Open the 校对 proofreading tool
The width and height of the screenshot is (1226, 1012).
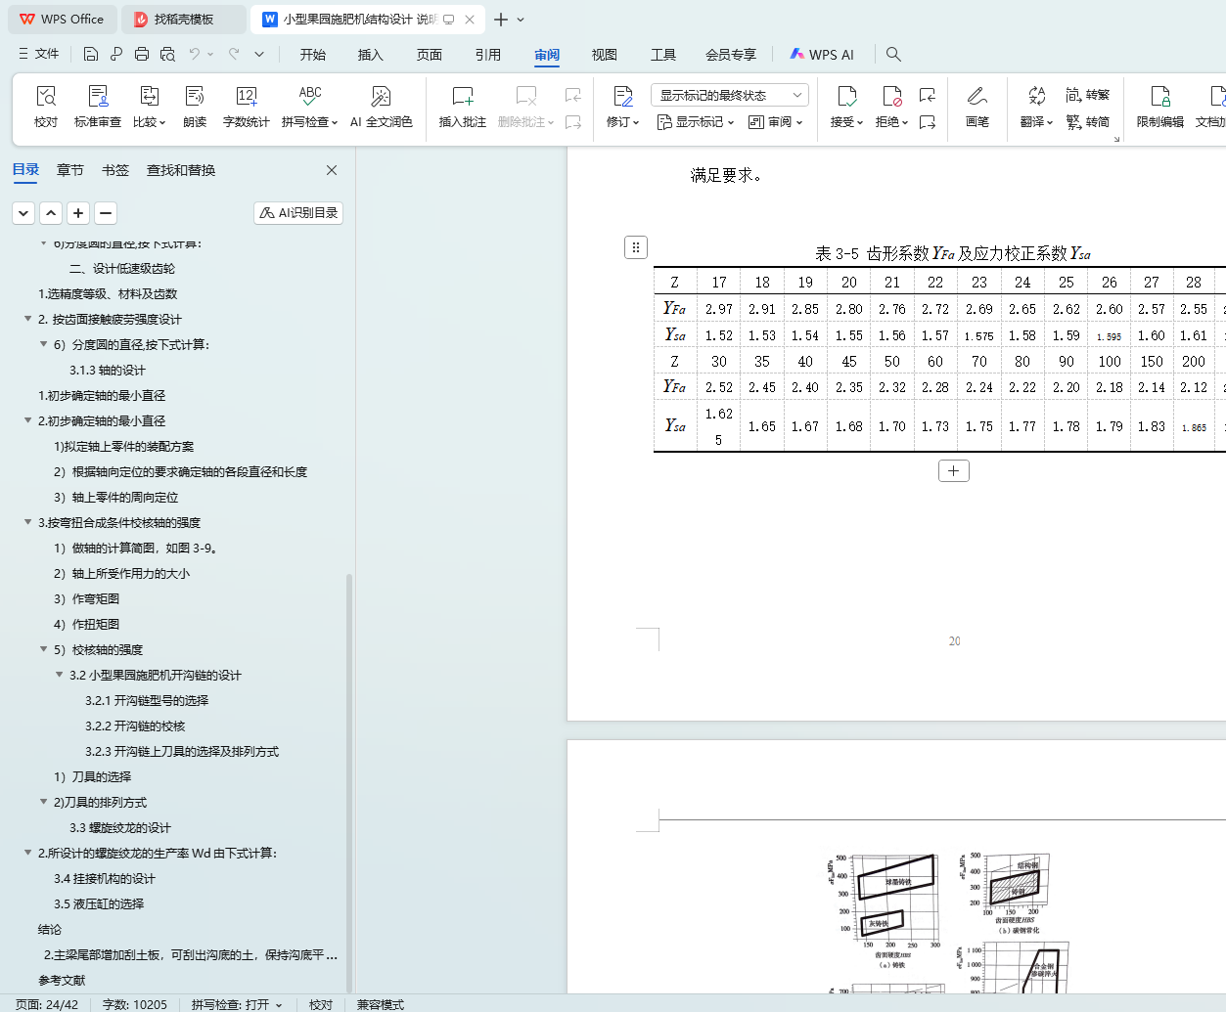pos(46,107)
